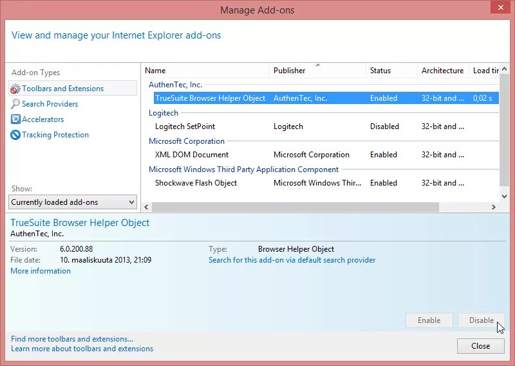This screenshot has width=515, height=366.
Task: Click the horizontal scrollbar right arrow
Action: click(493, 207)
